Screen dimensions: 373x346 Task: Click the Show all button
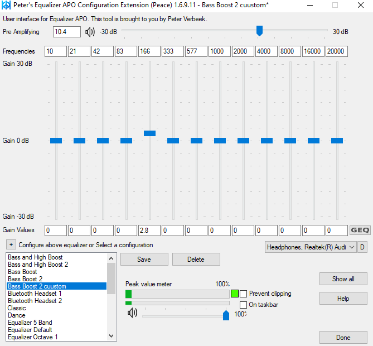point(343,279)
